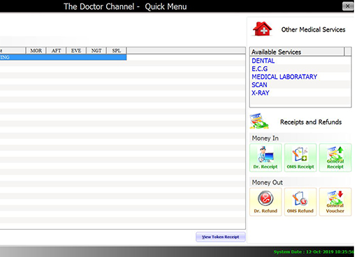The height and width of the screenshot is (257, 359).
Task: Open the Dr. Refund icon button
Action: coord(265,202)
